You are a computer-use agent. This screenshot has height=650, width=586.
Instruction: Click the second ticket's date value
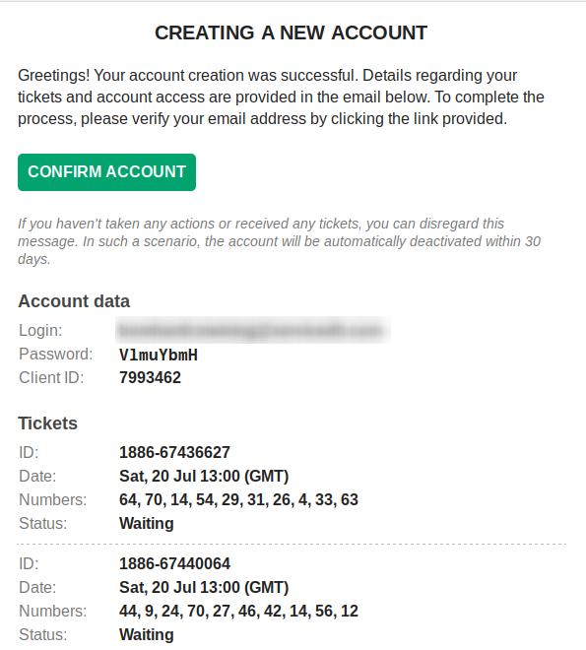point(204,587)
